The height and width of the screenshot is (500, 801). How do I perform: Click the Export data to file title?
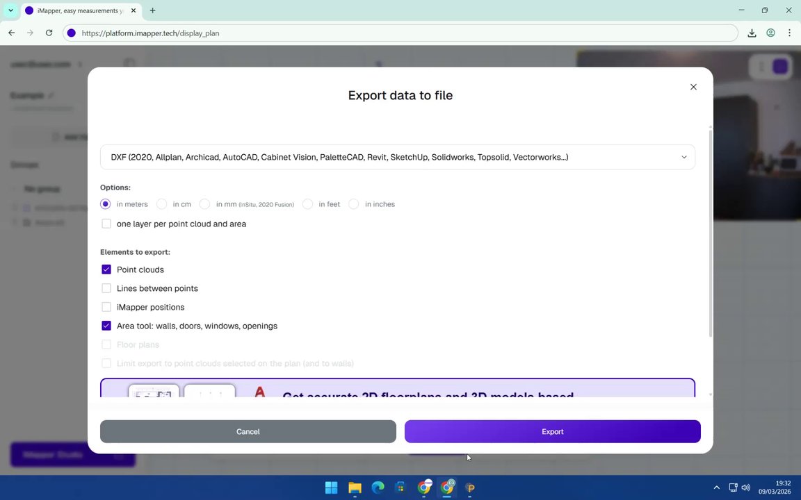coord(400,95)
